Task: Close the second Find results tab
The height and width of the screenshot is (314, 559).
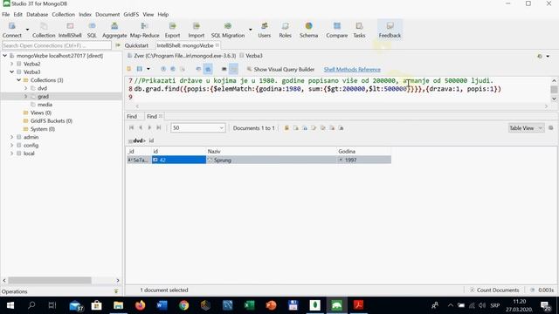Action: pos(161,116)
